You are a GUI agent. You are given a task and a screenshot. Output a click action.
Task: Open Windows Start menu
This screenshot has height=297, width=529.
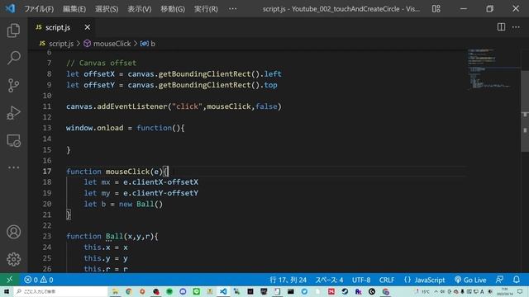coord(7,291)
